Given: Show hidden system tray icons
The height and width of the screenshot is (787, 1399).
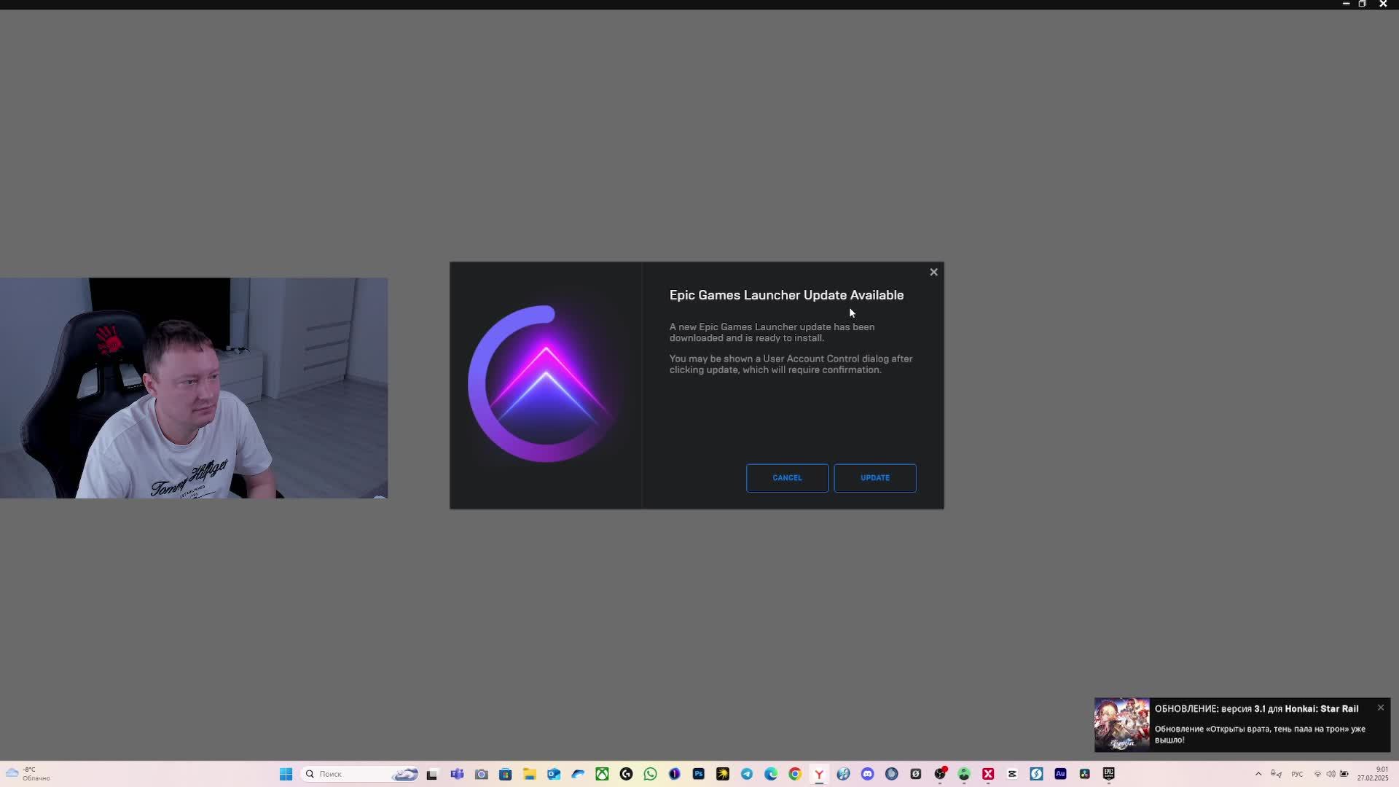Looking at the screenshot, I should 1258,774.
